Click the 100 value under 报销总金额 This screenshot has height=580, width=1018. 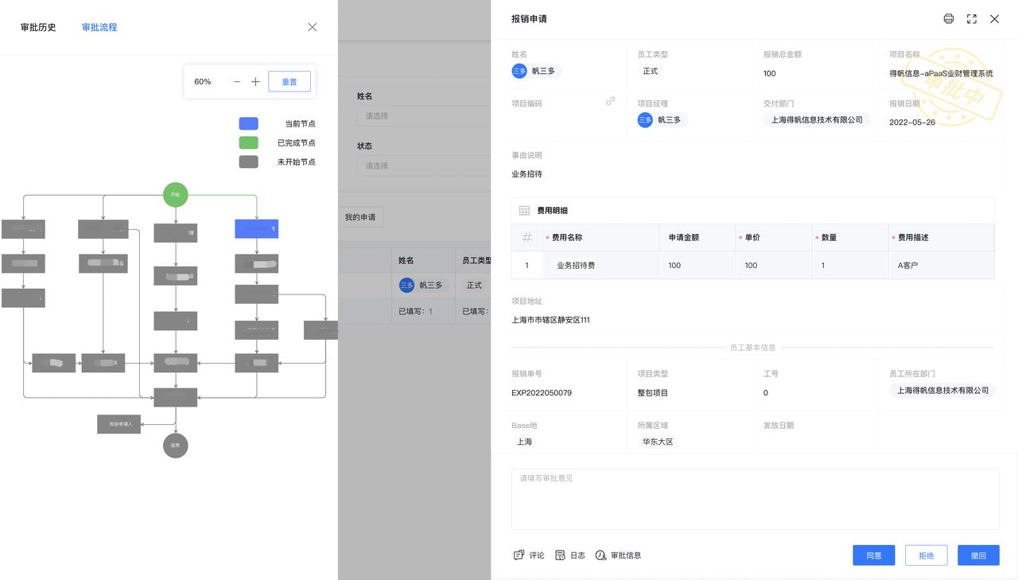coord(770,74)
